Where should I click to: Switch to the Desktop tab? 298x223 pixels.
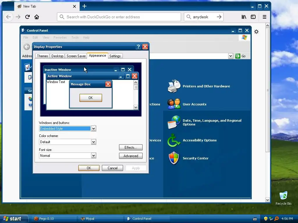click(x=57, y=56)
